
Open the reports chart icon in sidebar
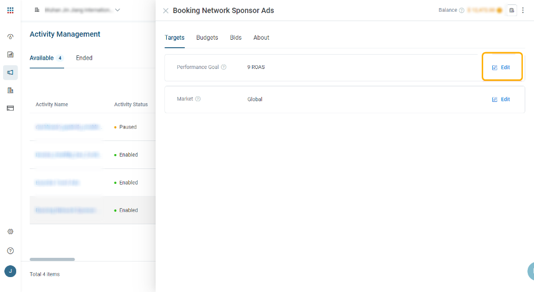click(10, 55)
